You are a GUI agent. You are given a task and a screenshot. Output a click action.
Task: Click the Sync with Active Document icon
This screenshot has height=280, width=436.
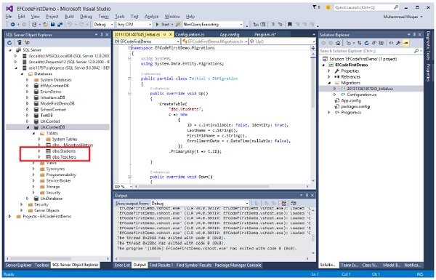pyautogui.click(x=359, y=43)
